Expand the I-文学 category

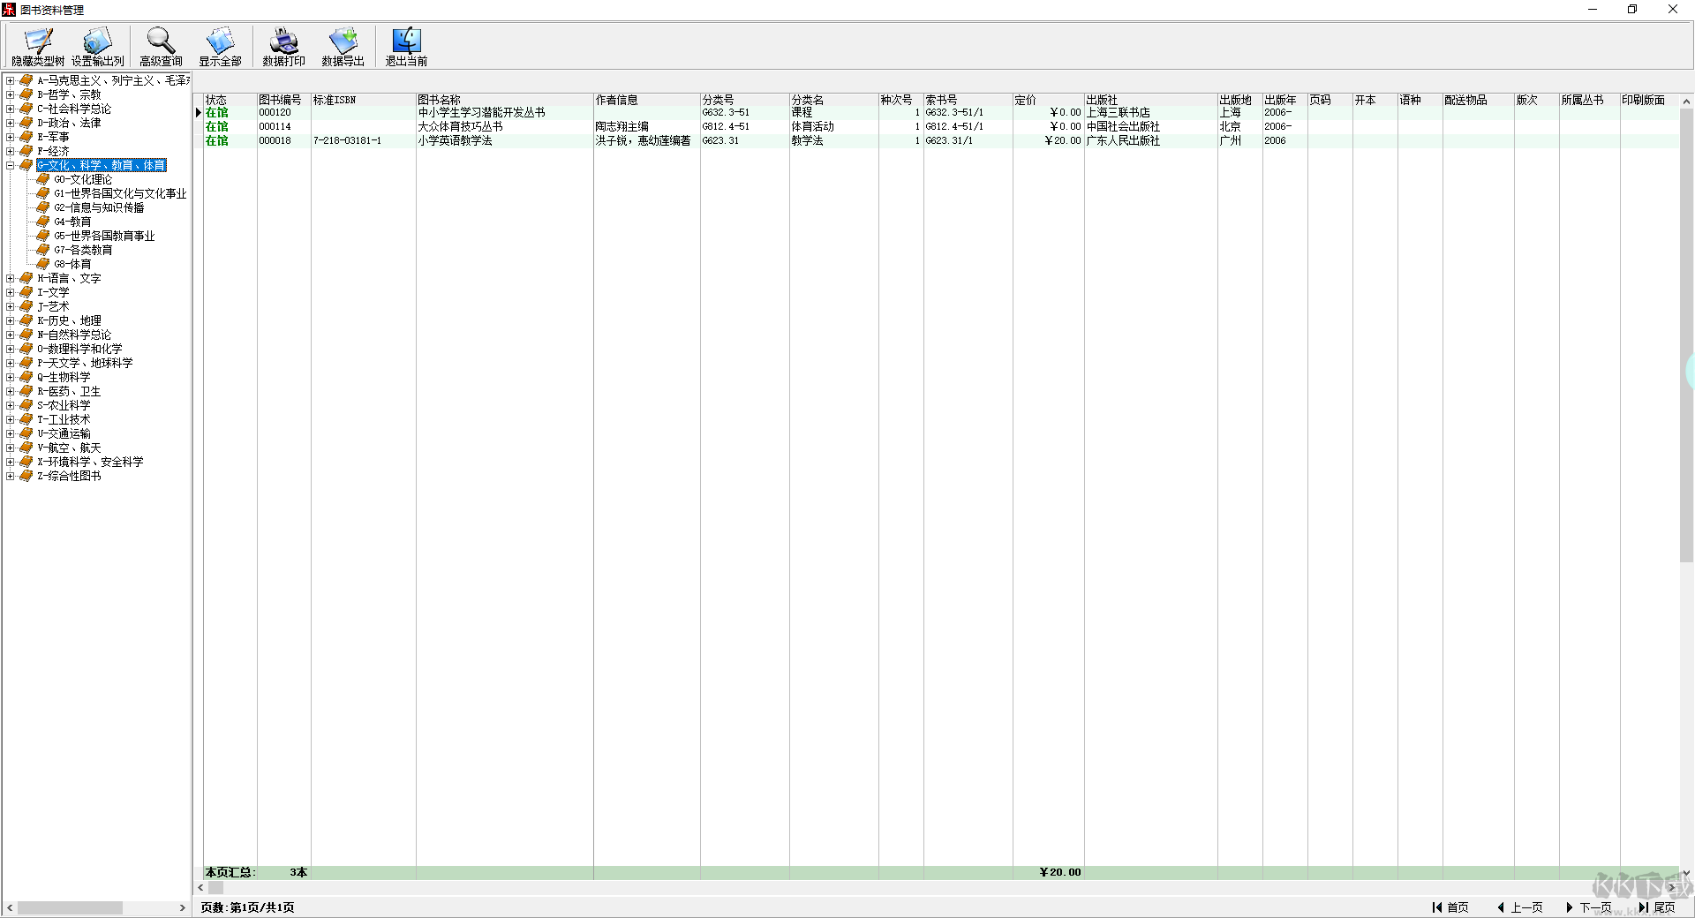11,292
